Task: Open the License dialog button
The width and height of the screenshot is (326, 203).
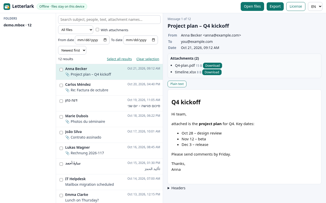Action: pos(296,6)
